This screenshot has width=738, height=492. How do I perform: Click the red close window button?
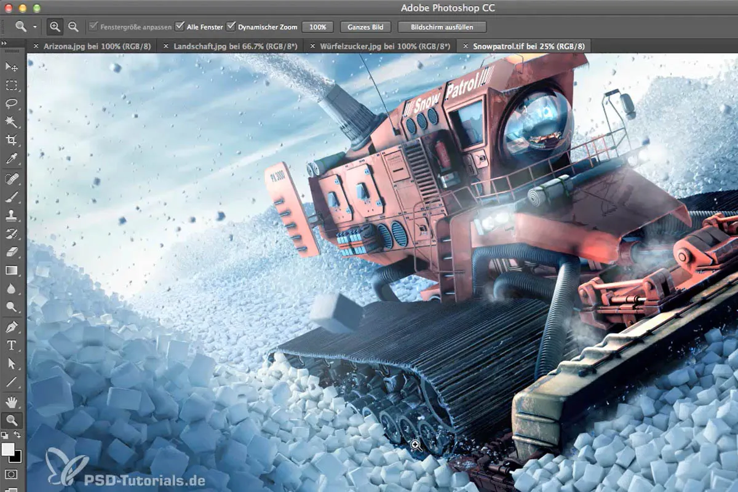click(9, 8)
